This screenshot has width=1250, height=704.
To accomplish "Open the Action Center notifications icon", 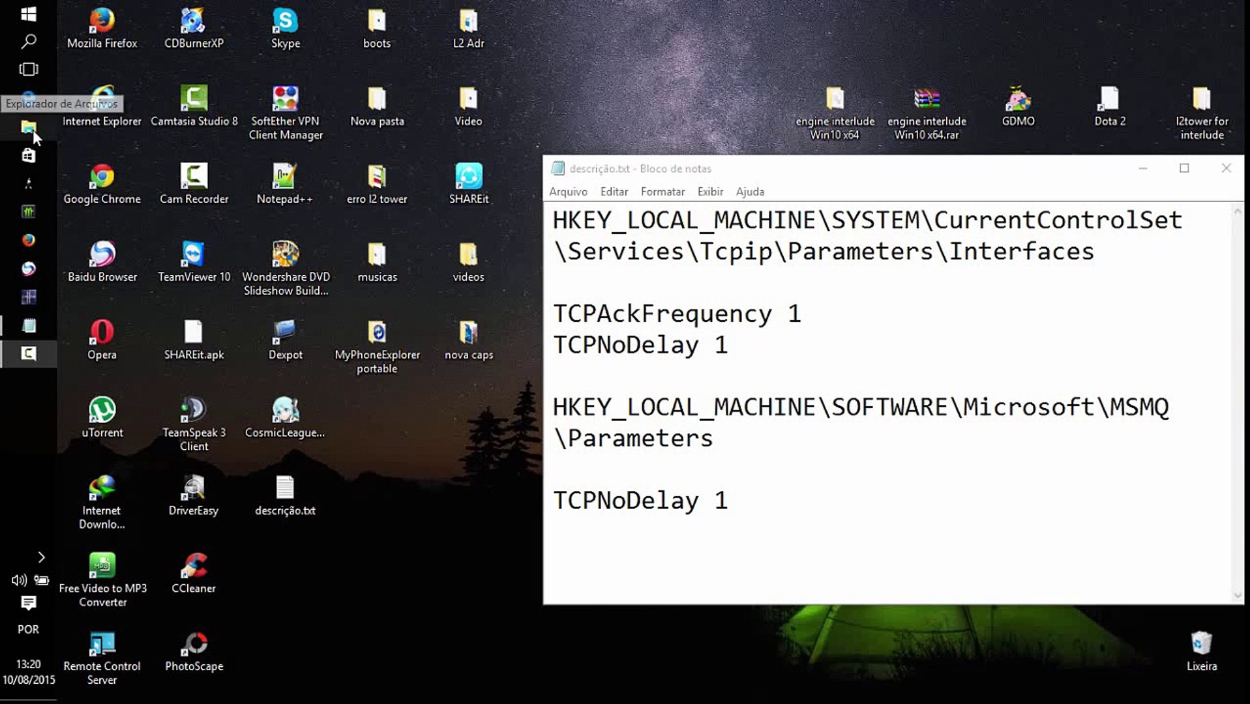I will tap(28, 603).
